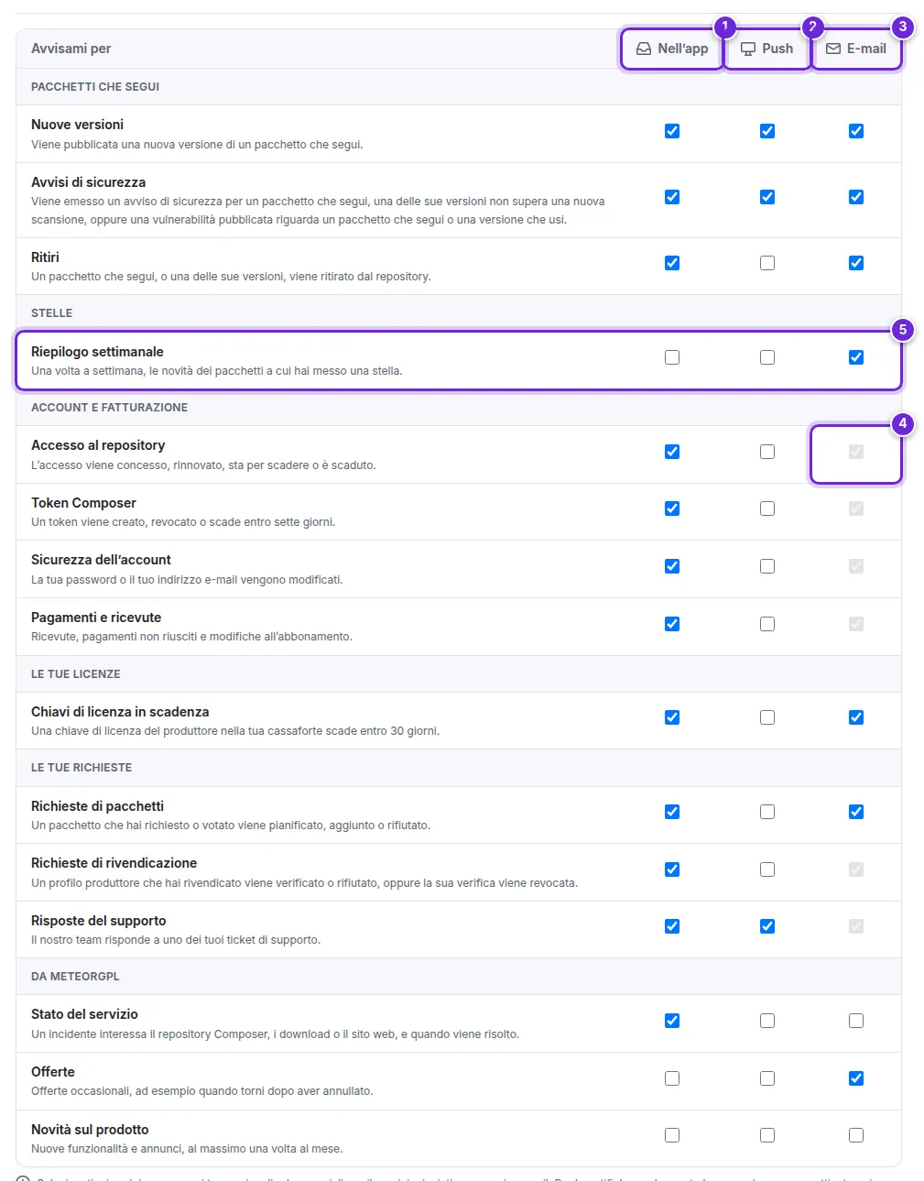Click the inbox icon beside Nell'app
Viewport: 924px width, 1181px height.
point(644,49)
